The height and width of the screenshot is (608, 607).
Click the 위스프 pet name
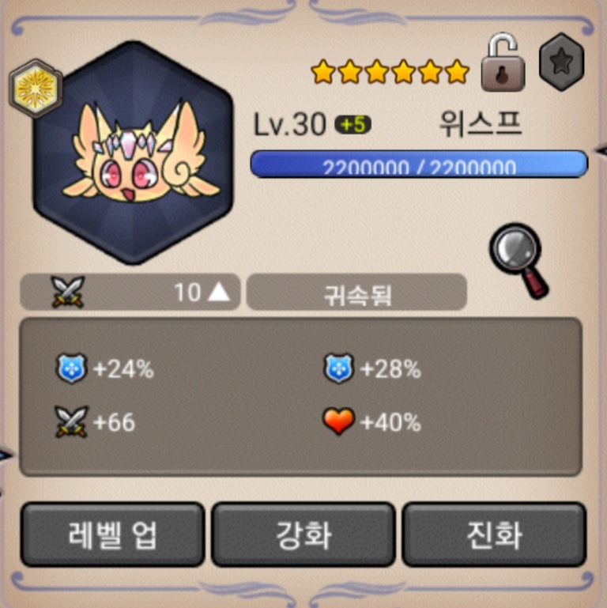pos(481,124)
